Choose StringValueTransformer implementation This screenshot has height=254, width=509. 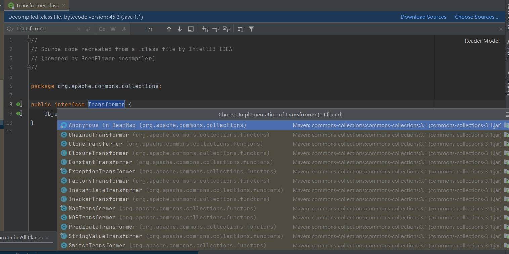point(283,236)
